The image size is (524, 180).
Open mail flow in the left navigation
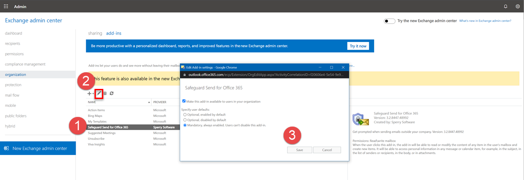(12, 95)
